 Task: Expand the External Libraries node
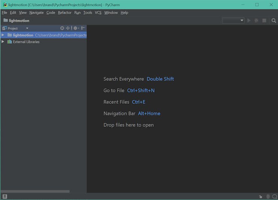click(x=3, y=42)
